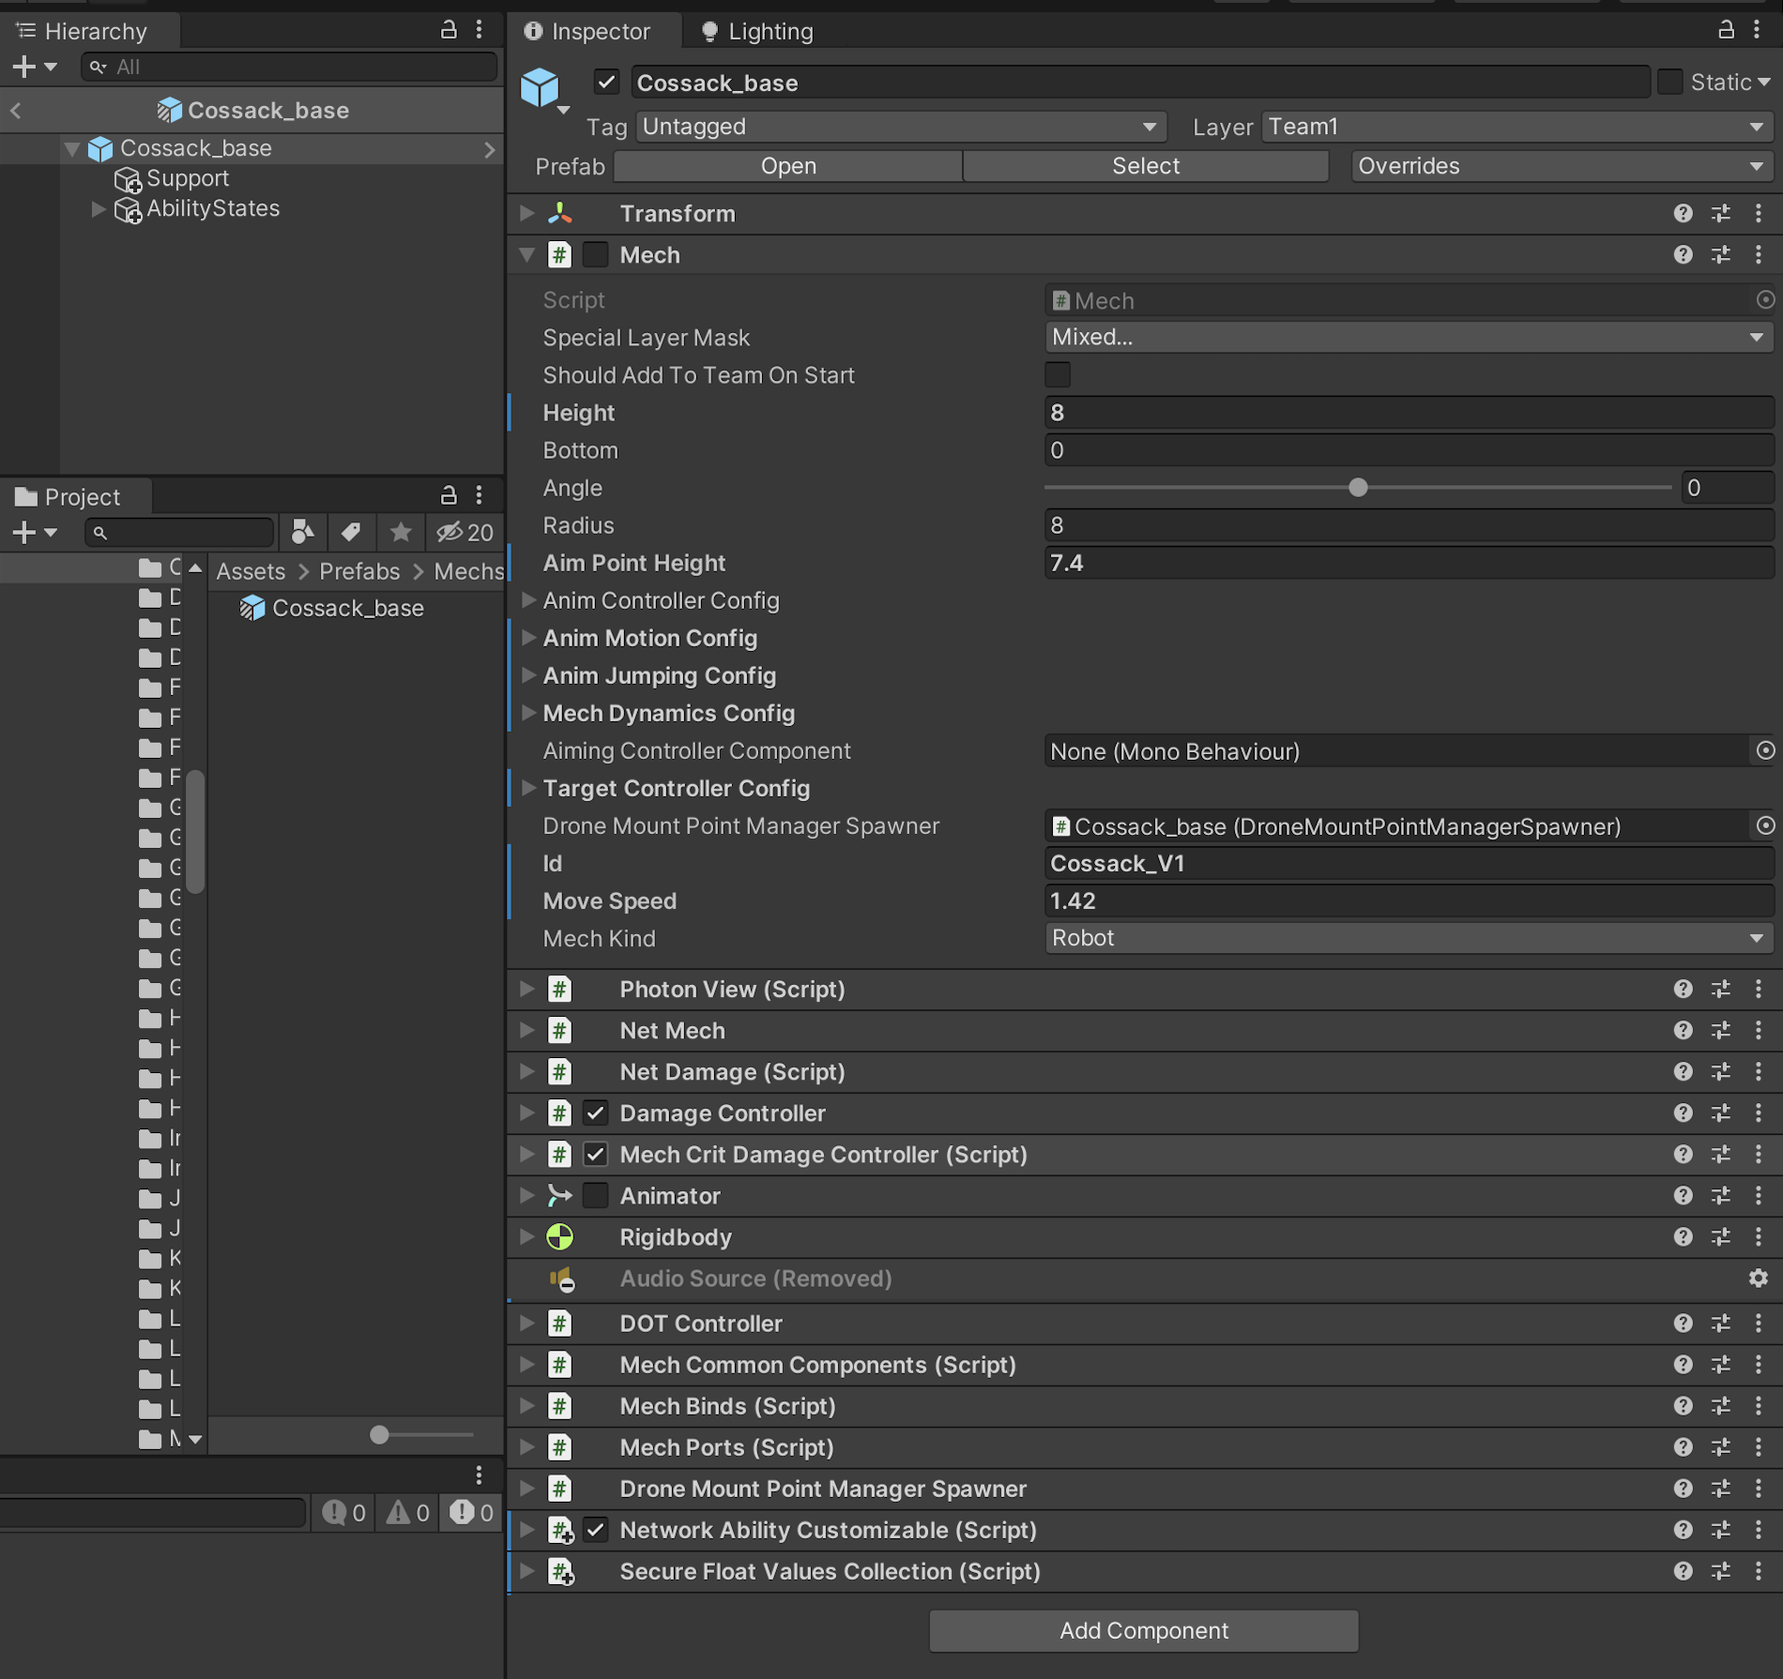Open presets for the Transform component
Viewport: 1783px width, 1679px height.
1720,214
